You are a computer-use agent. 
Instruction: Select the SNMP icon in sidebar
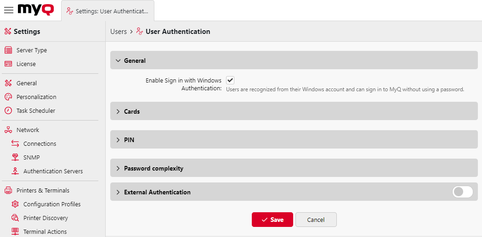click(x=15, y=158)
